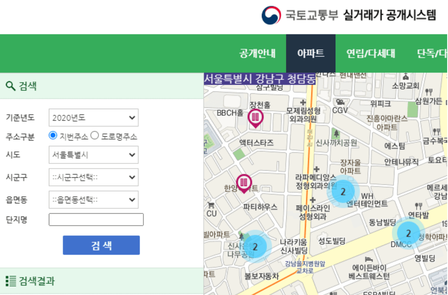
Task: Click the hotel bed icon above 에이든바이
Action: (369, 259)
